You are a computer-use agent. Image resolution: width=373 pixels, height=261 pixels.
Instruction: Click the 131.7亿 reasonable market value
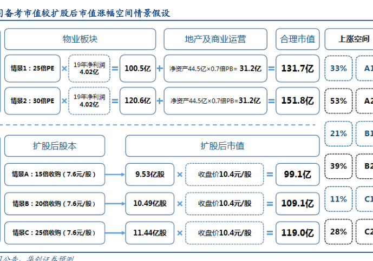(297, 69)
